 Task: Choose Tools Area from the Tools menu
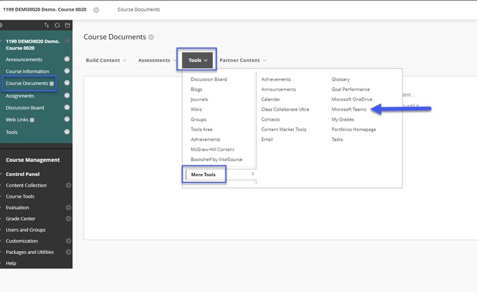pyautogui.click(x=201, y=129)
